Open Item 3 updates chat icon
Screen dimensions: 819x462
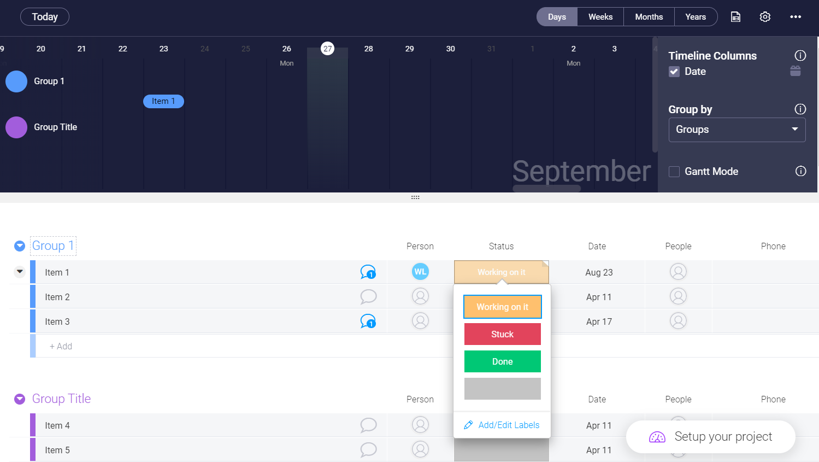point(368,321)
